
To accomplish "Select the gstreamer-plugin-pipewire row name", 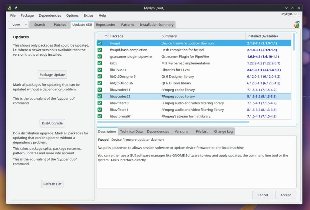I will [x=131, y=57].
